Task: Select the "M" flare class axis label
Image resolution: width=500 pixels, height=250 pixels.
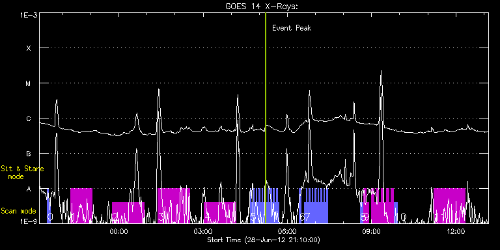Action: [29, 83]
